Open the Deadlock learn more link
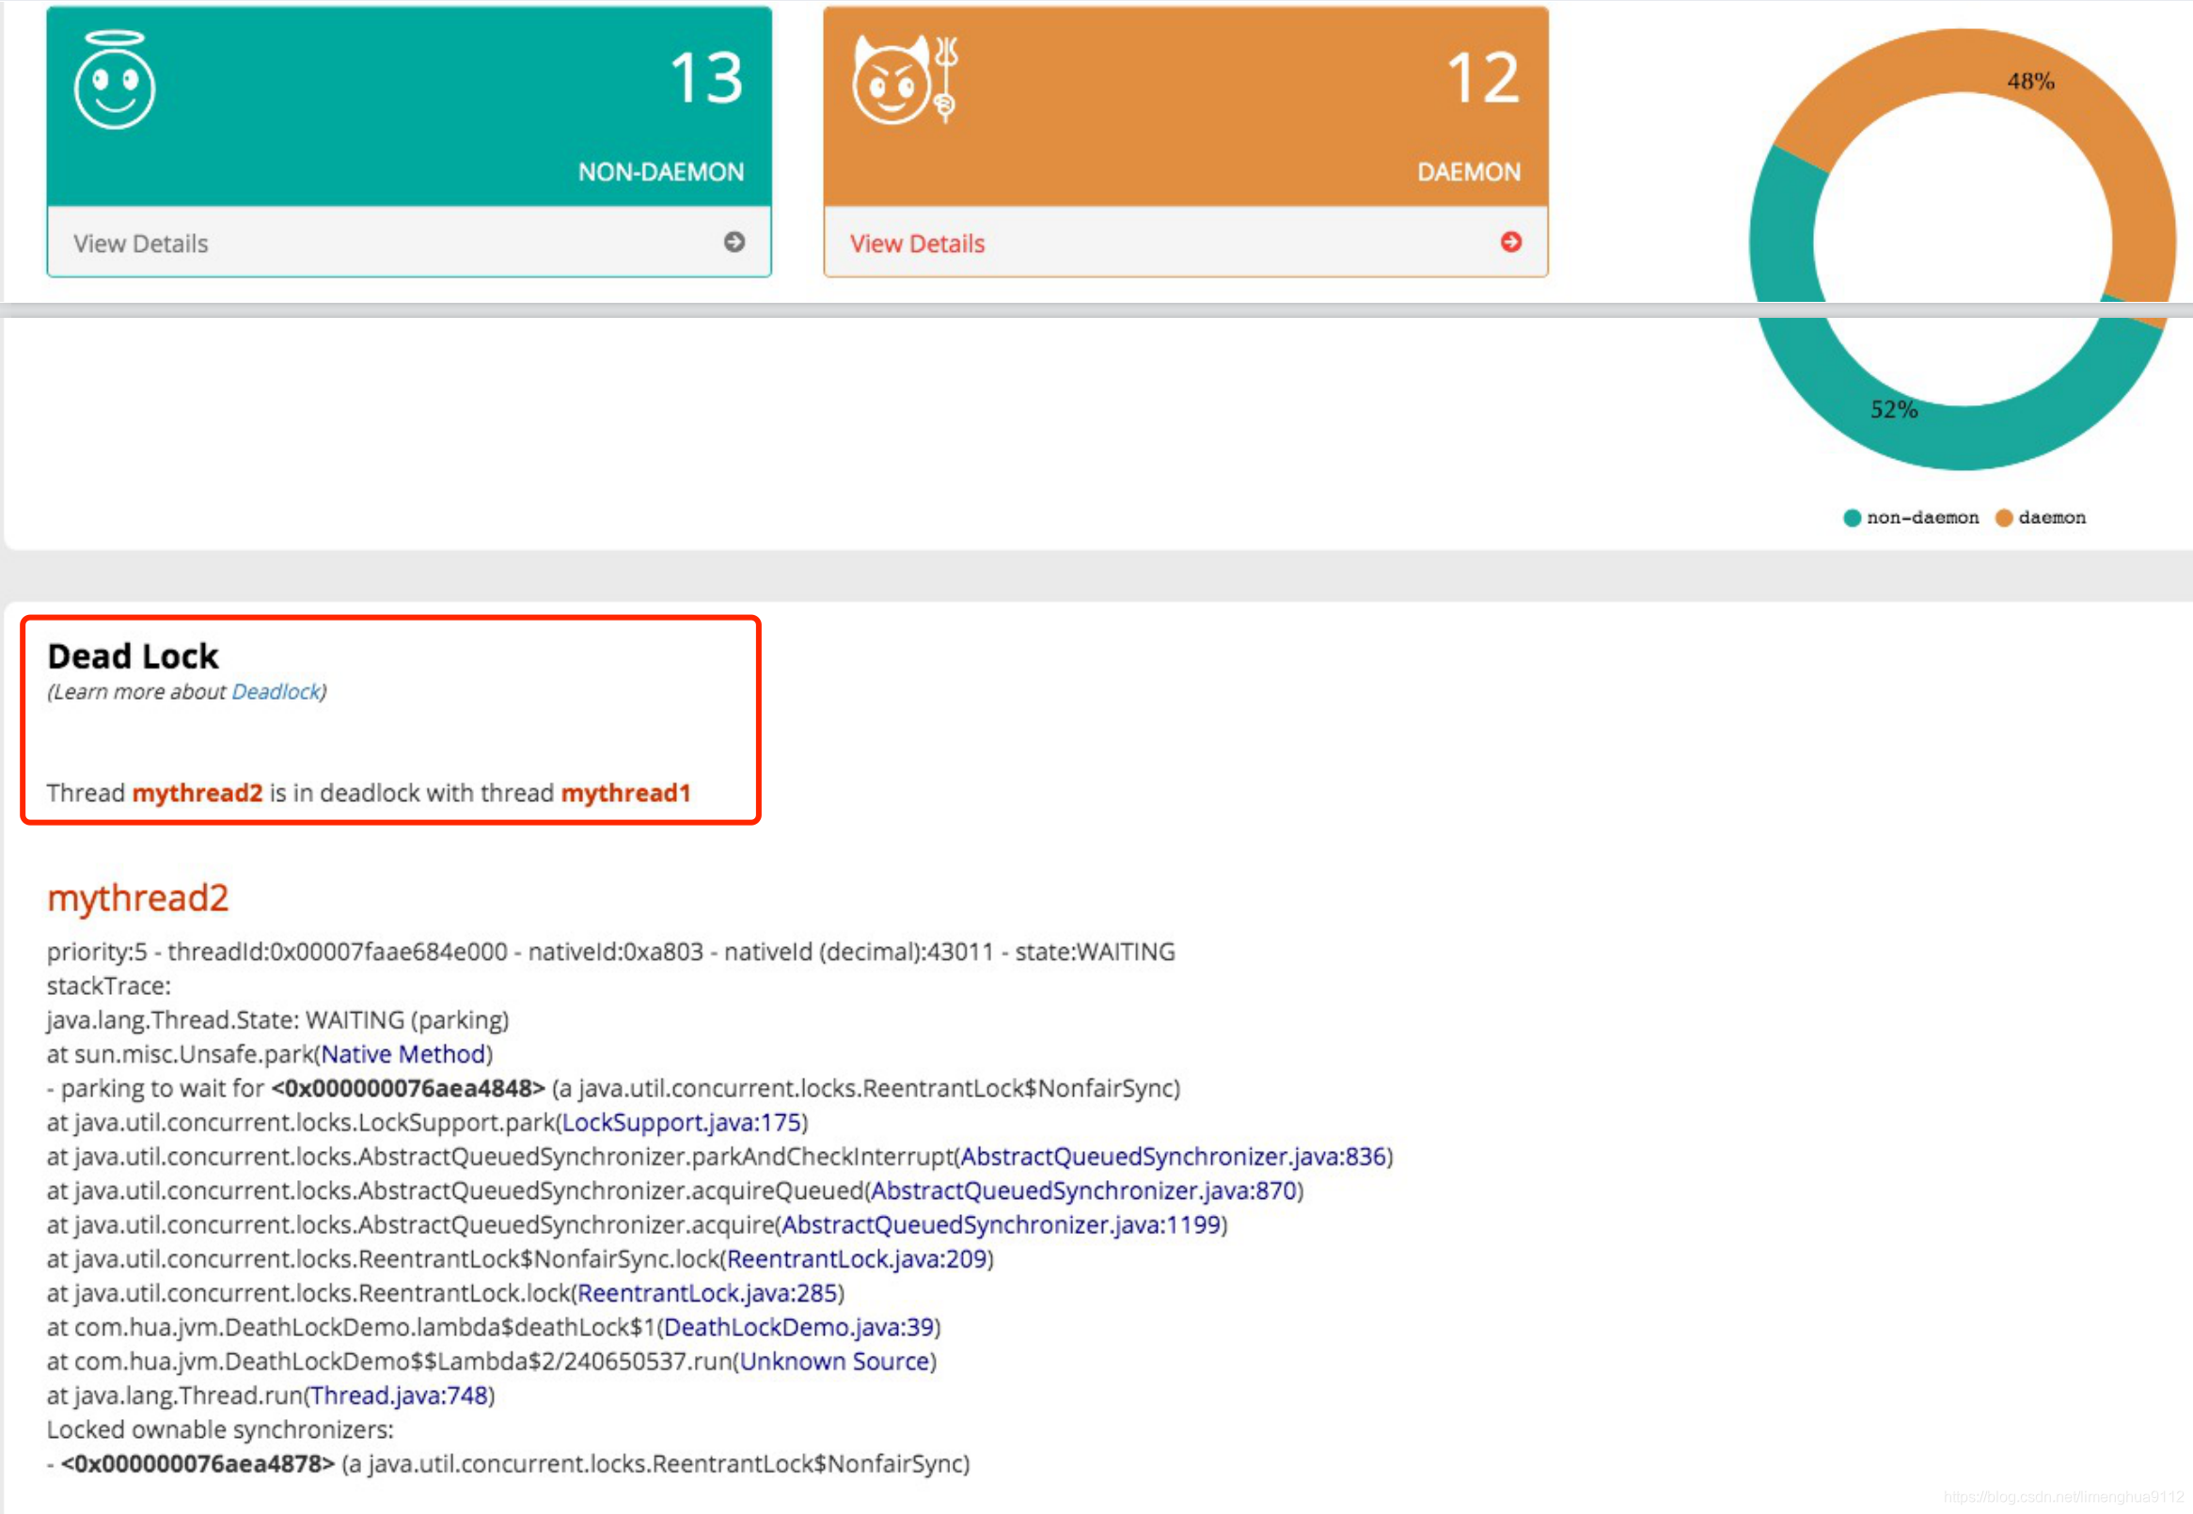The height and width of the screenshot is (1514, 2193). coord(276,691)
